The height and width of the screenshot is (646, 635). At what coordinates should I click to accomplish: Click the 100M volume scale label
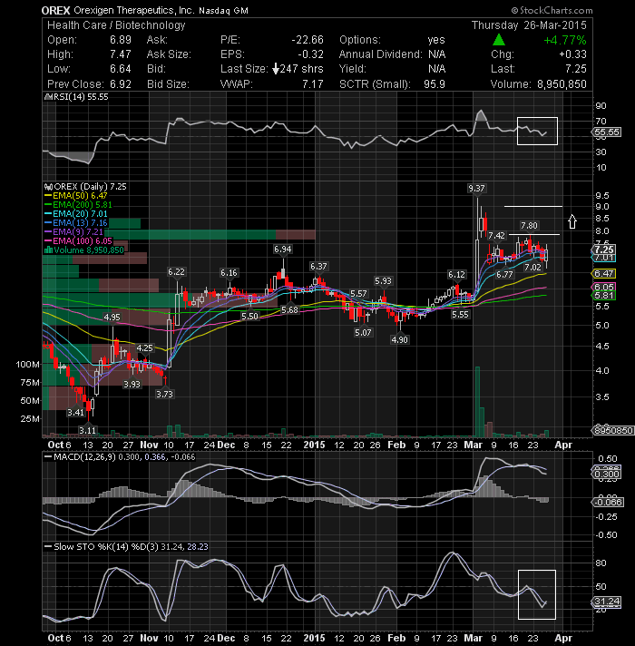tap(28, 364)
